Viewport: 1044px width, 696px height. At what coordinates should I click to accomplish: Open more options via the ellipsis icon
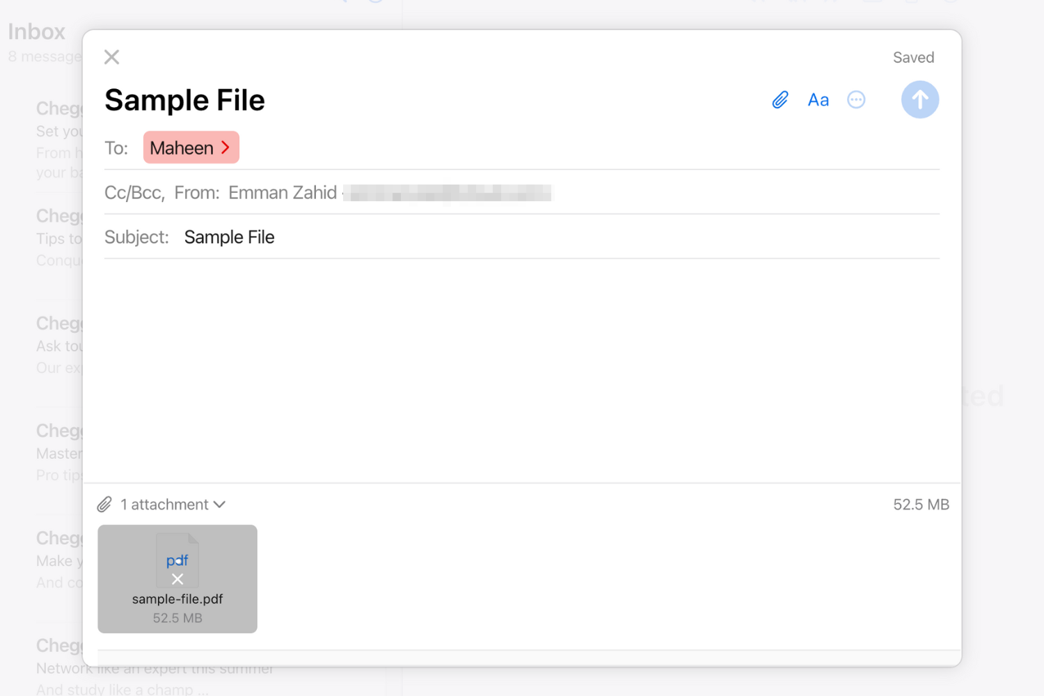tap(856, 100)
